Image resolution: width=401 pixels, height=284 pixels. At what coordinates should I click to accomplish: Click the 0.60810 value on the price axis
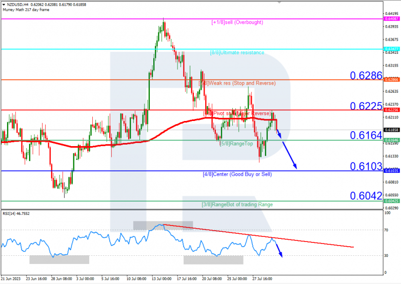coord(392,182)
